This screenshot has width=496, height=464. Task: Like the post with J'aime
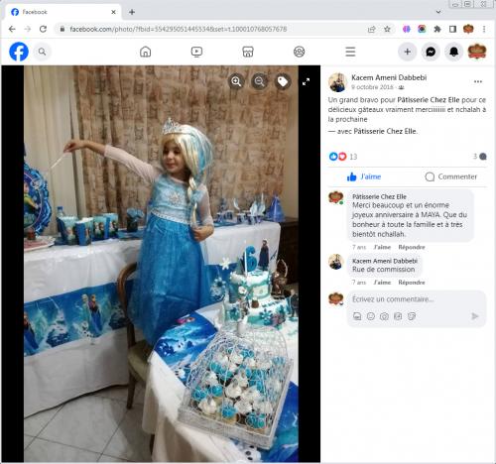364,176
